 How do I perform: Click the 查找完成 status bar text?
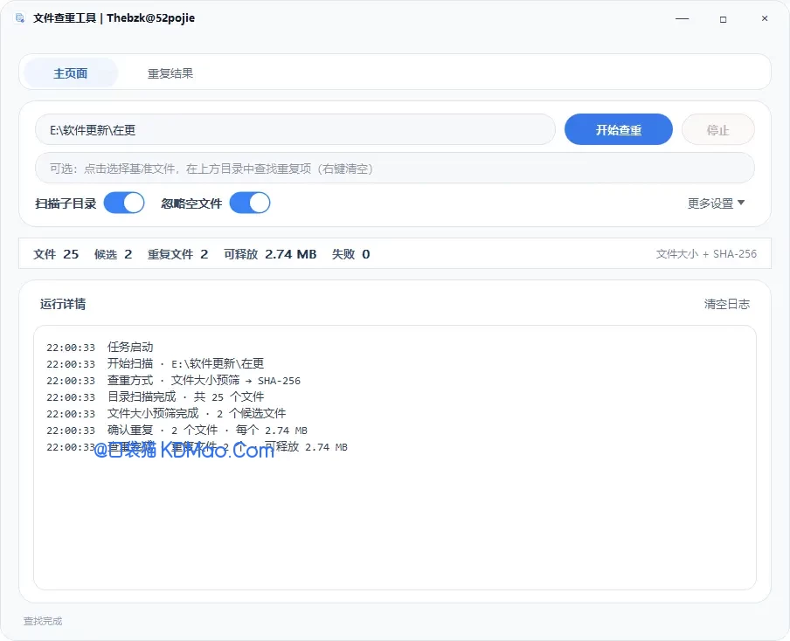[43, 622]
